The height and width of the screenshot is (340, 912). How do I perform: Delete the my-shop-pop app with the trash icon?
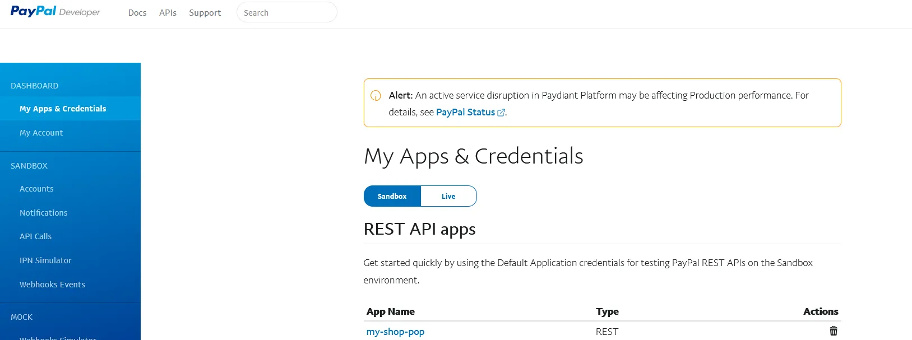tap(834, 331)
